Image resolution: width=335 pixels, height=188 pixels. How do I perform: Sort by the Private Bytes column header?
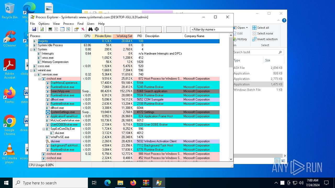(102, 36)
